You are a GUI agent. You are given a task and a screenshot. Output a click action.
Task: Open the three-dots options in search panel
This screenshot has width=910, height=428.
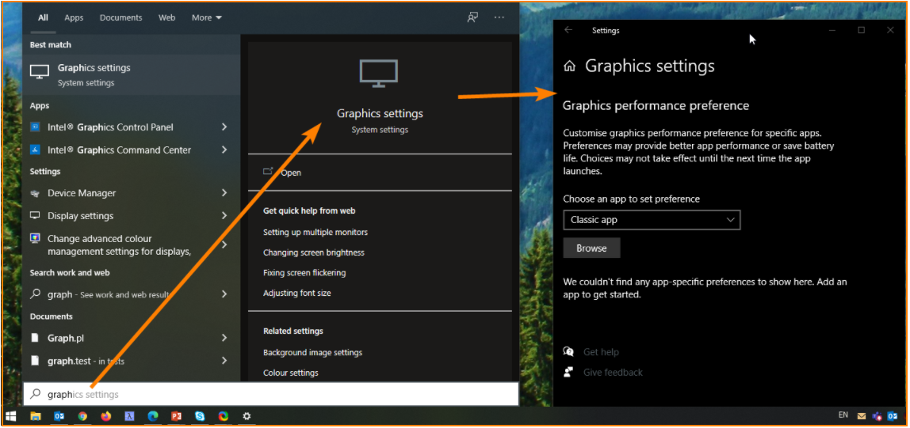[499, 17]
